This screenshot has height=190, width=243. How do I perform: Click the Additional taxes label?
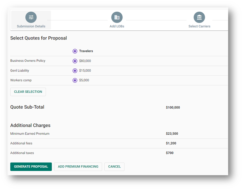tap(22, 153)
